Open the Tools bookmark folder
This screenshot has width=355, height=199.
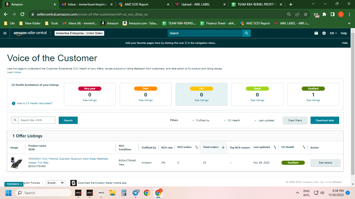click(51, 23)
